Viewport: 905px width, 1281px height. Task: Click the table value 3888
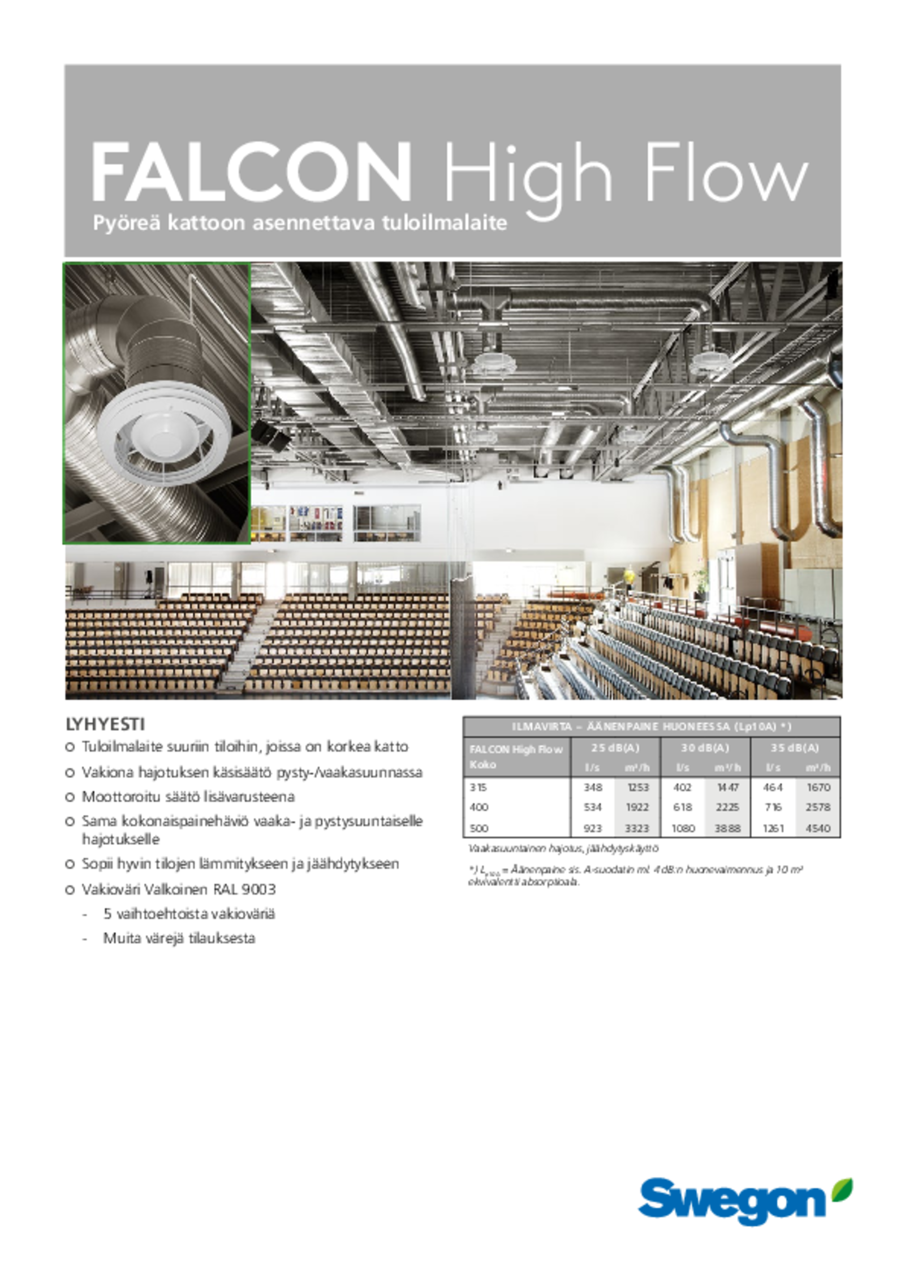tap(727, 828)
